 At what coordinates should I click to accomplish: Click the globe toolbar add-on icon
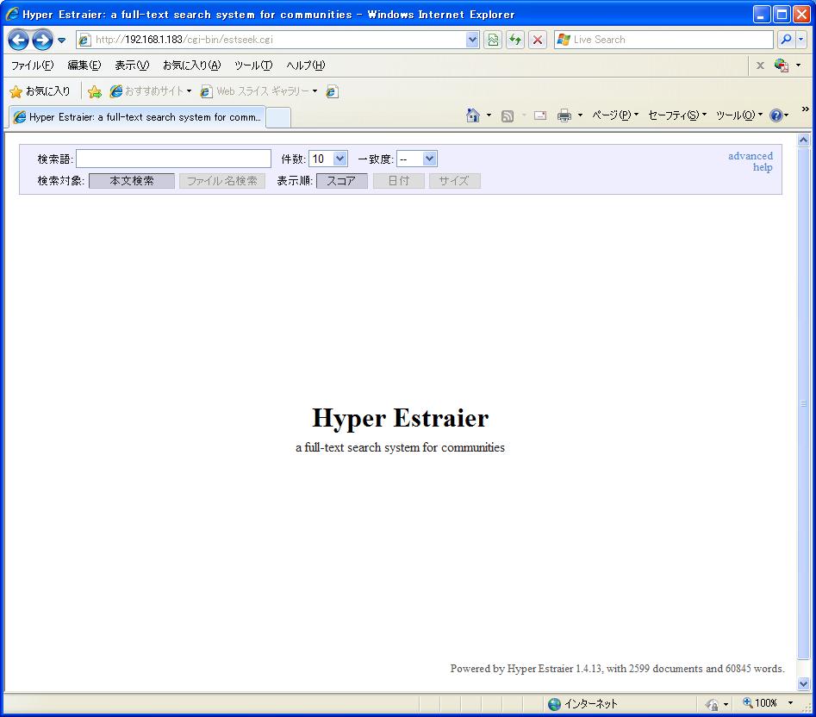pos(782,65)
